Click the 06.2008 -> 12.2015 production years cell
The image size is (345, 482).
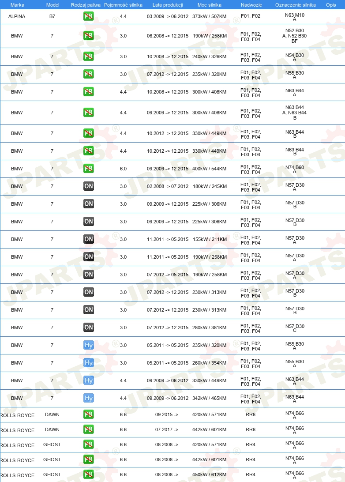[168, 36]
